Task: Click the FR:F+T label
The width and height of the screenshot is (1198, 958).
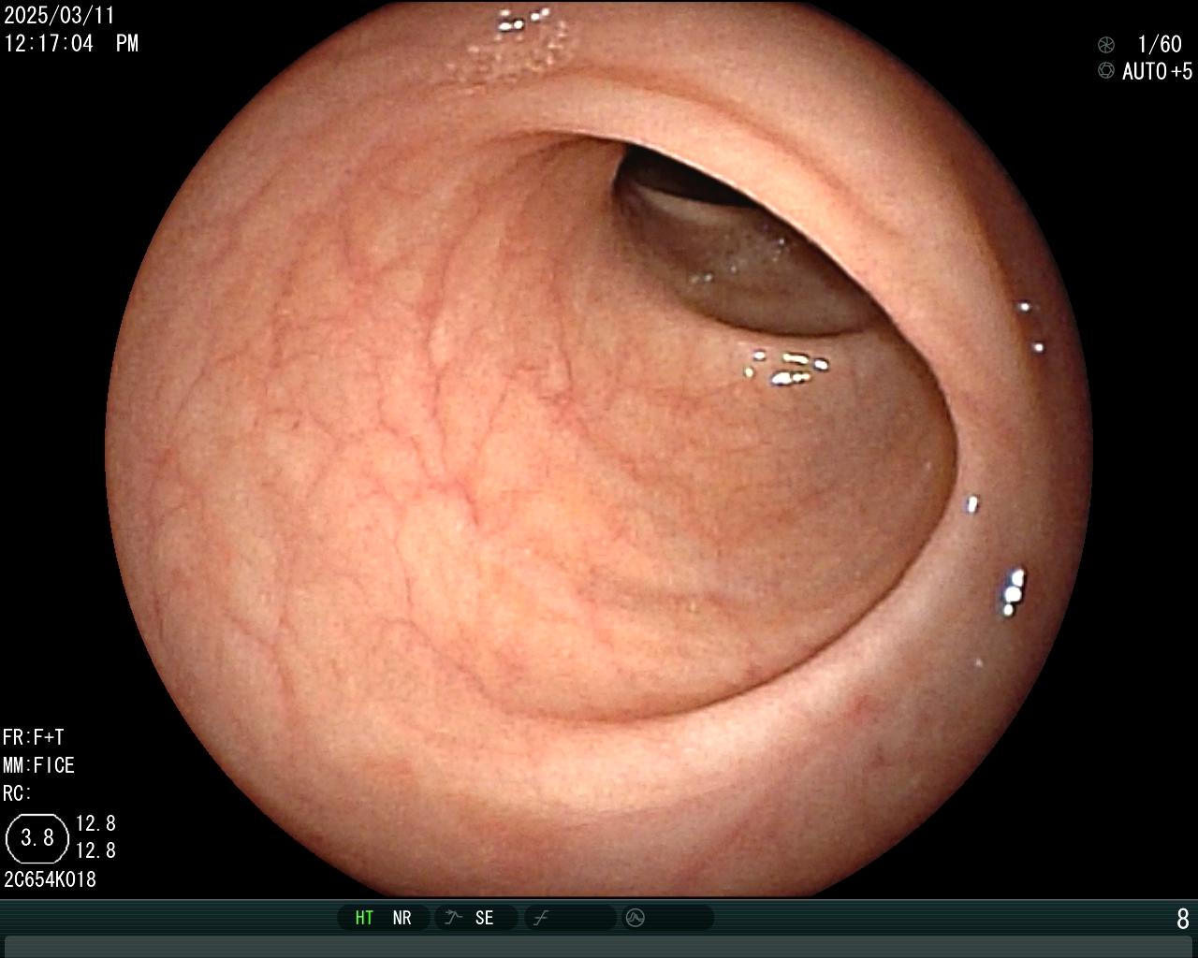Action: point(34,737)
